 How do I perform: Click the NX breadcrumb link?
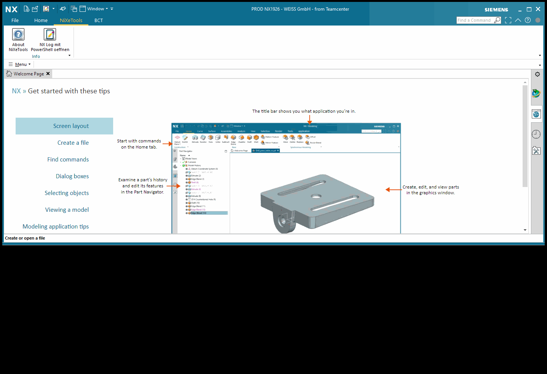click(16, 91)
